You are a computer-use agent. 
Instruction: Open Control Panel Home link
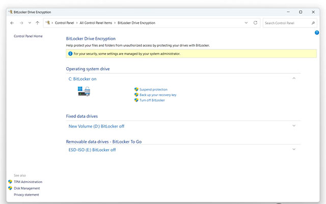tap(28, 36)
